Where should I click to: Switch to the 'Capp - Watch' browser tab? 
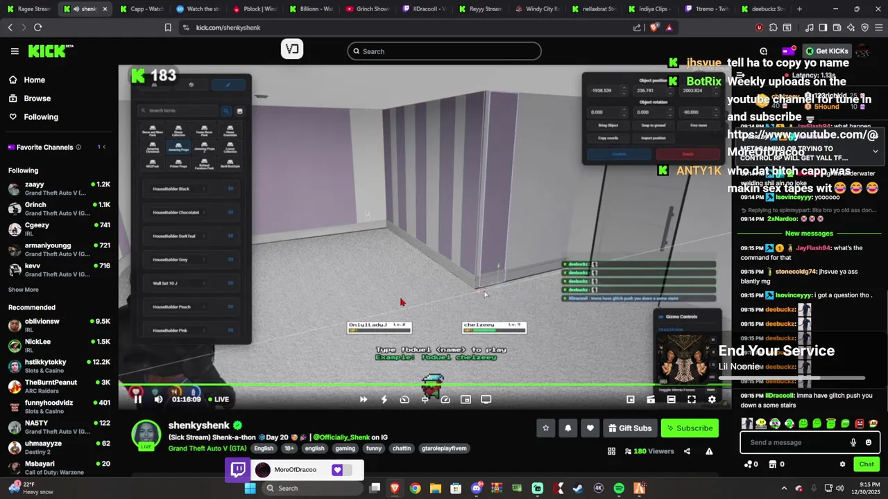click(x=141, y=9)
